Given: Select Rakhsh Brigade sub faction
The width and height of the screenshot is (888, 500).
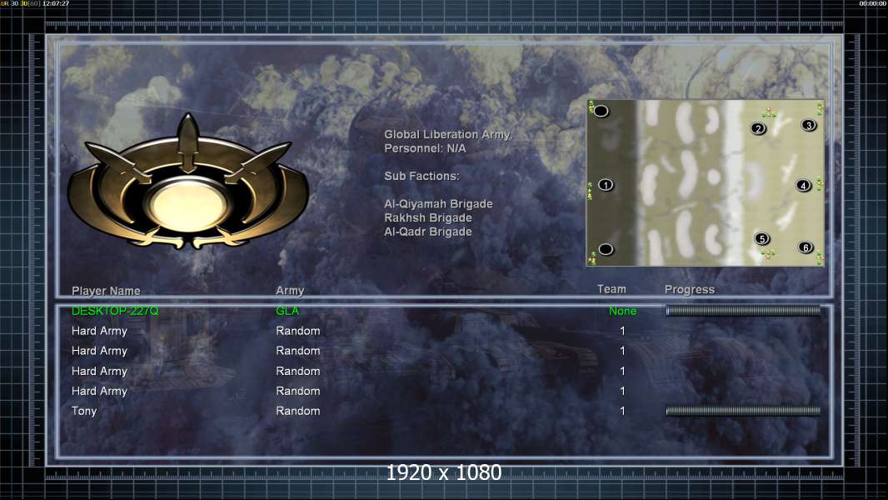Looking at the screenshot, I should [427, 218].
